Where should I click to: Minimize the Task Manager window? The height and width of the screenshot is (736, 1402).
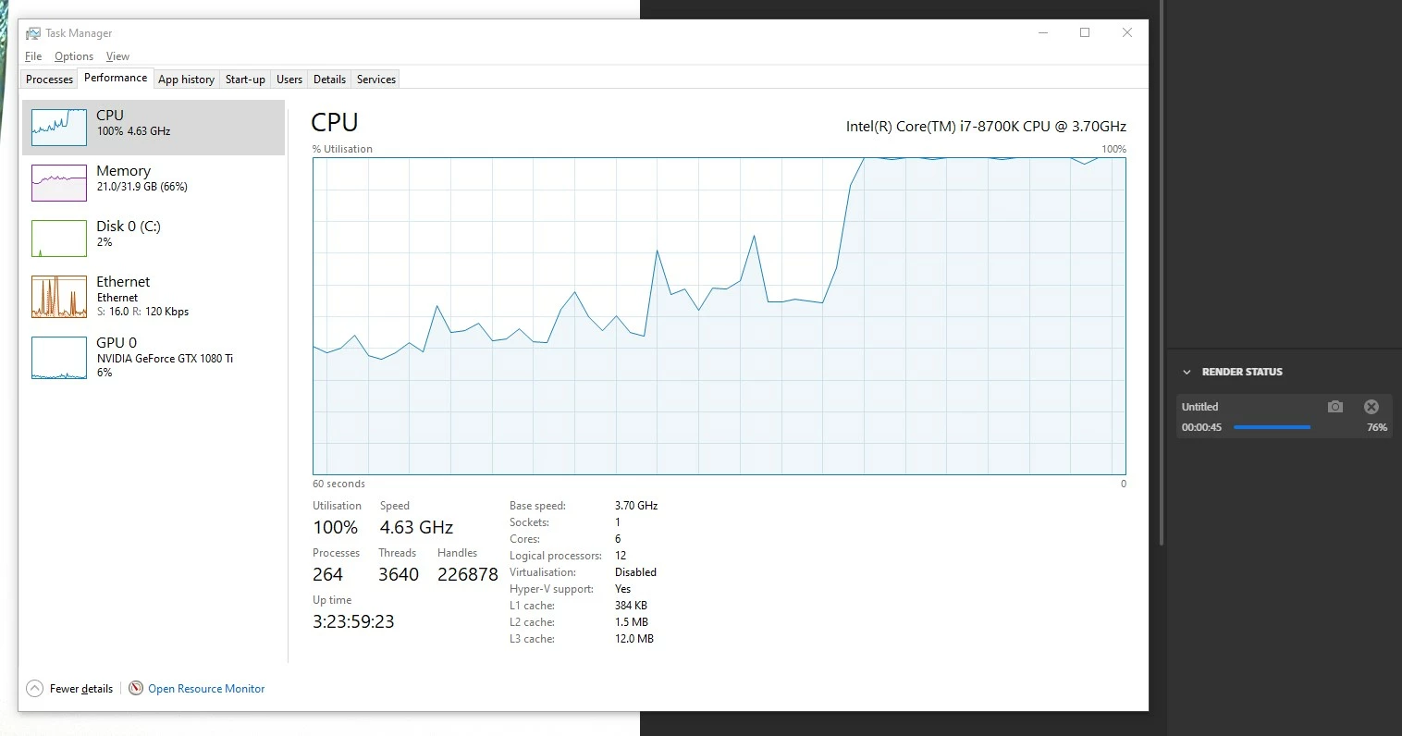point(1043,32)
